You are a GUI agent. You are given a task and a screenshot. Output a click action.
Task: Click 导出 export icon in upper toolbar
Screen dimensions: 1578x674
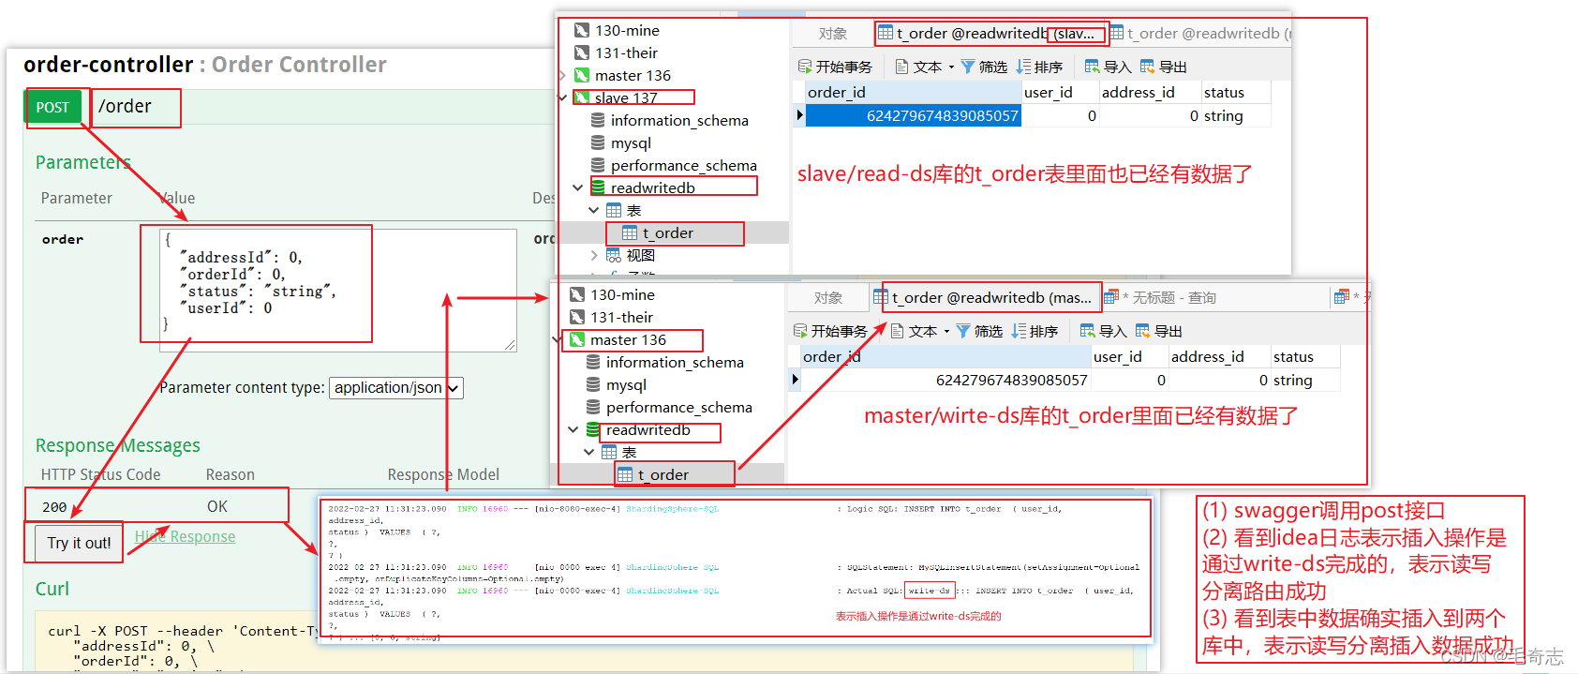point(1147,67)
